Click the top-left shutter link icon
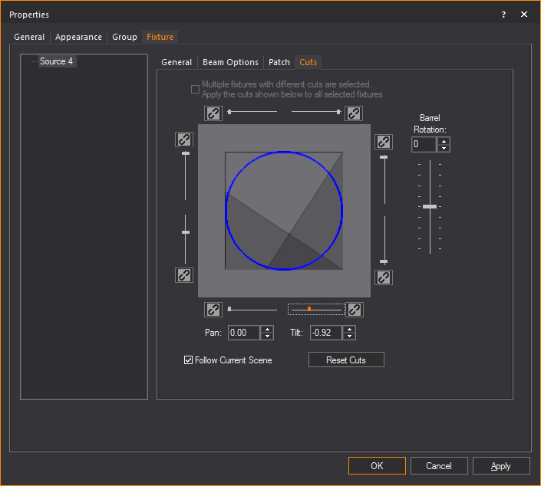The height and width of the screenshot is (486, 541). point(213,113)
